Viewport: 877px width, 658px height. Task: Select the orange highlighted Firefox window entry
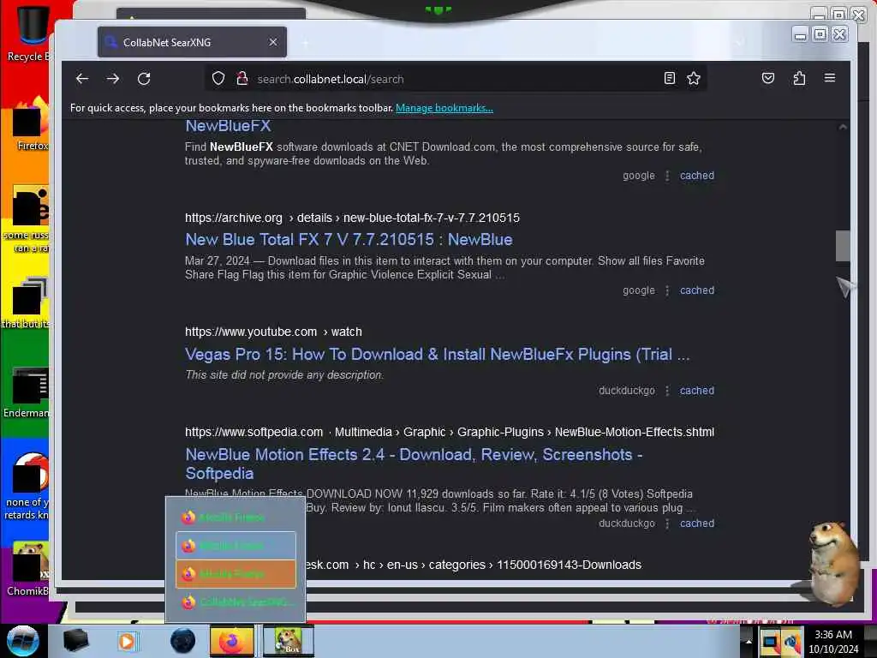(236, 573)
